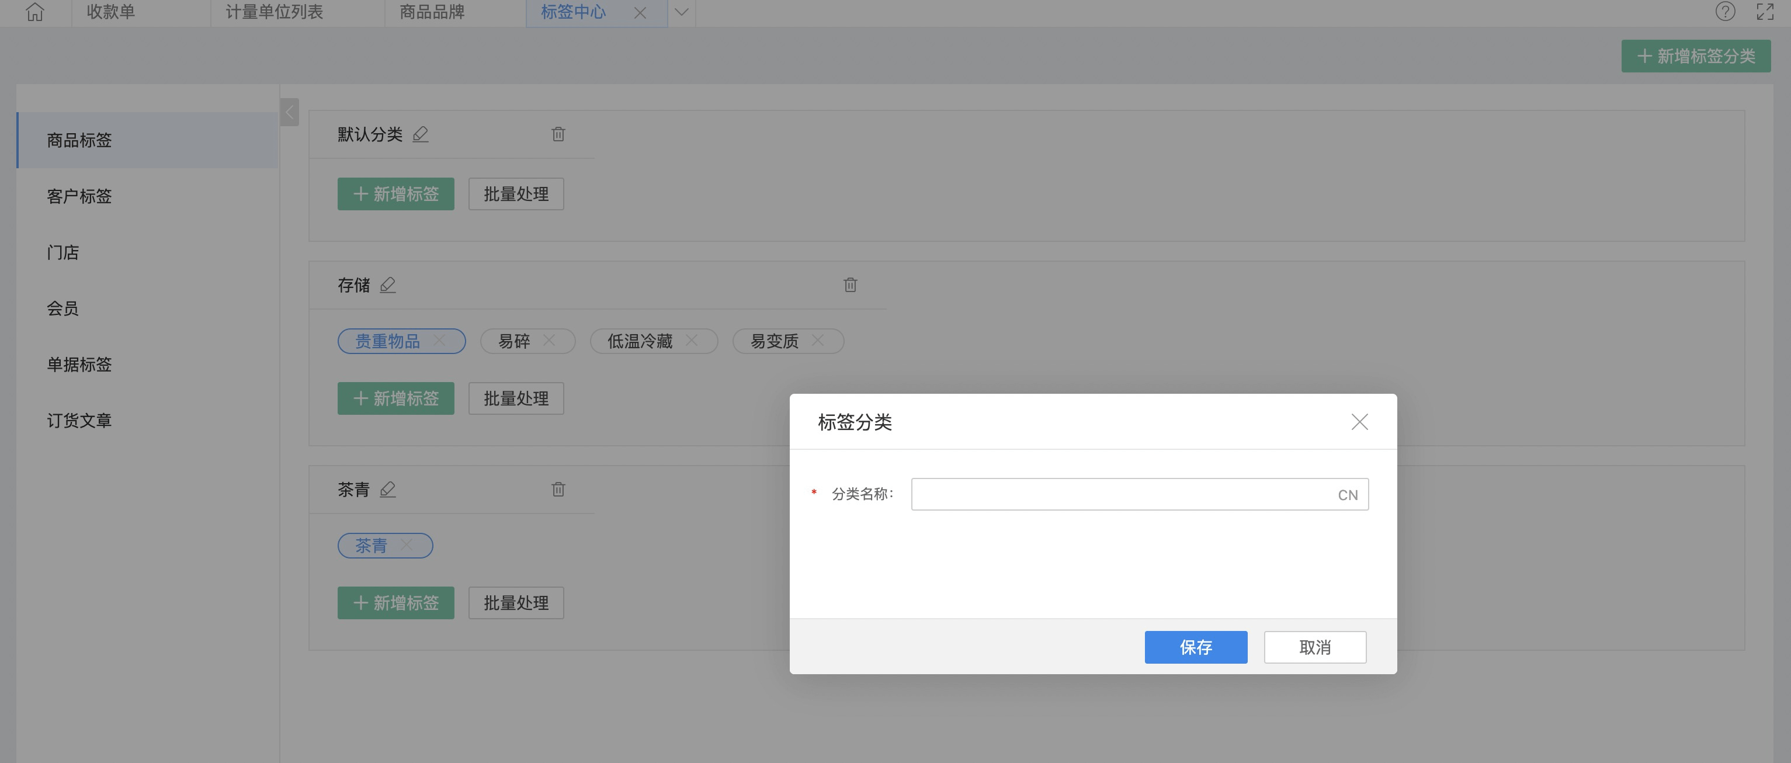Click trash icon for 存储 category
The height and width of the screenshot is (763, 1791).
click(849, 285)
